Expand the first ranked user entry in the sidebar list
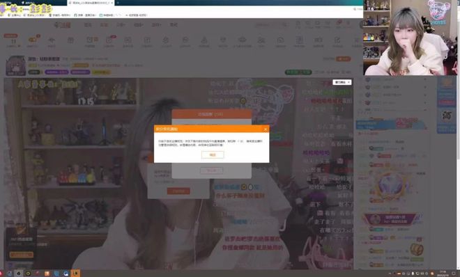The width and height of the screenshot is (460, 277). pos(424,79)
